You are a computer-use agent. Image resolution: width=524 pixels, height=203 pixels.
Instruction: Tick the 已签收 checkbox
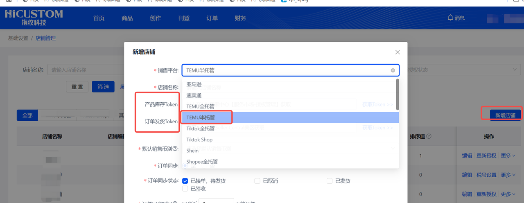pyautogui.click(x=185, y=189)
